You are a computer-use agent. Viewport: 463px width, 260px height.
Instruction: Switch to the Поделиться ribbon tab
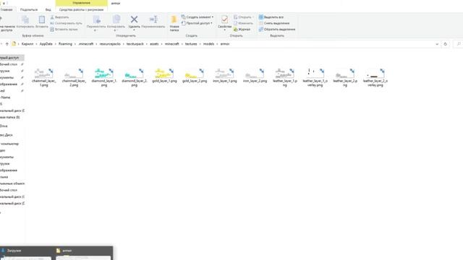click(29, 9)
